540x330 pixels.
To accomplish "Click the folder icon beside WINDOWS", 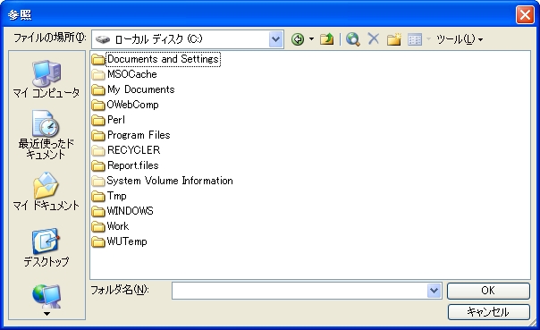I will [x=98, y=211].
